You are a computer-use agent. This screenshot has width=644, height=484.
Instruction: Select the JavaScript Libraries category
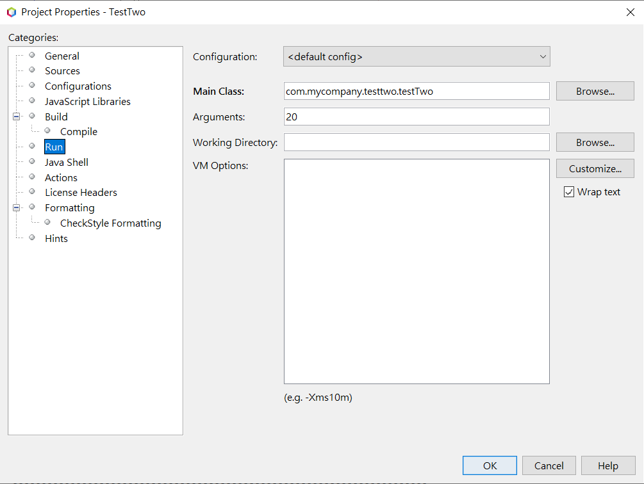point(87,102)
